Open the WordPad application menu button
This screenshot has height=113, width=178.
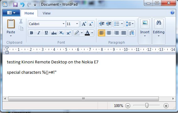point(11,13)
